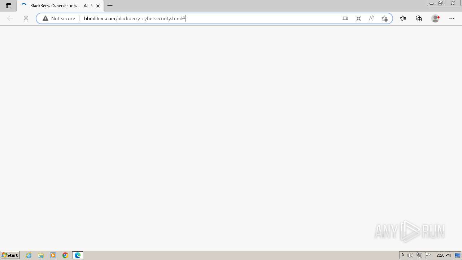Viewport: 462px width, 260px height.
Task: Click the Show desktop button
Action: click(458, 255)
